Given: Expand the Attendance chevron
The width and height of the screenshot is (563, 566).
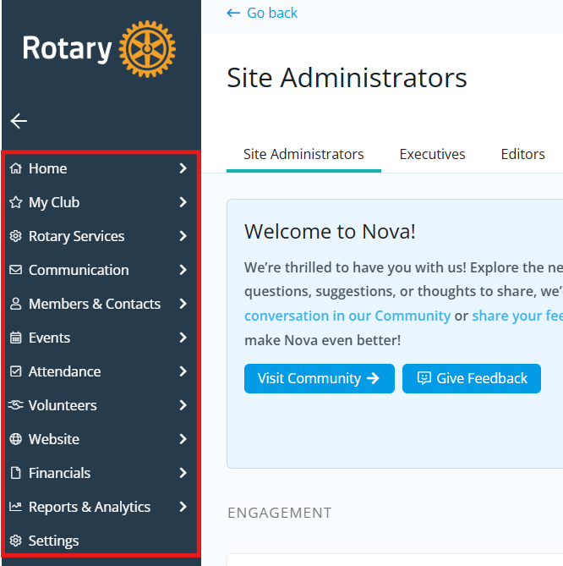Looking at the screenshot, I should pyautogui.click(x=183, y=371).
